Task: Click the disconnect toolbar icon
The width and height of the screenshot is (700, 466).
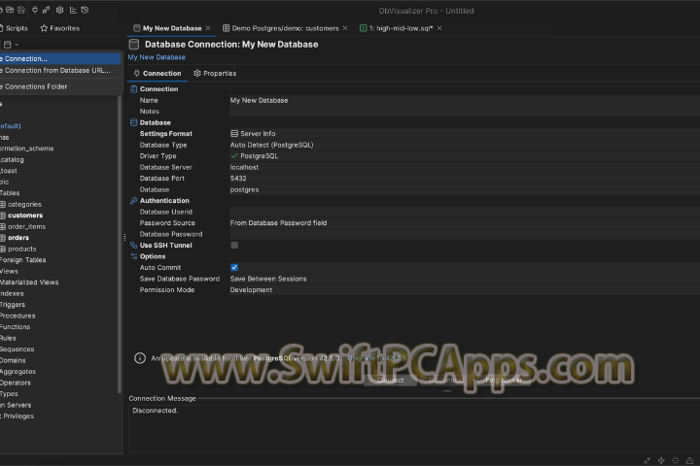Action: (x=46, y=10)
